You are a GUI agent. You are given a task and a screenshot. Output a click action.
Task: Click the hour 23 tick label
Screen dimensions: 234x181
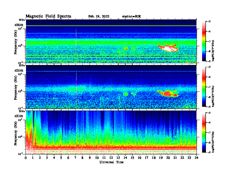189,158
